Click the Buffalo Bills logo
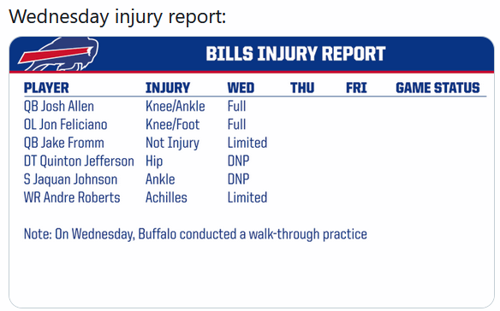 (58, 54)
